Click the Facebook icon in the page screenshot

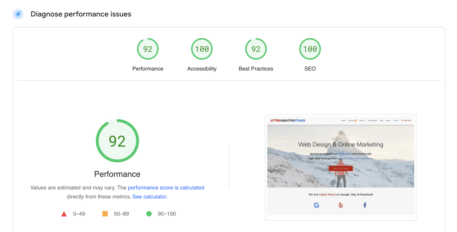click(x=365, y=205)
